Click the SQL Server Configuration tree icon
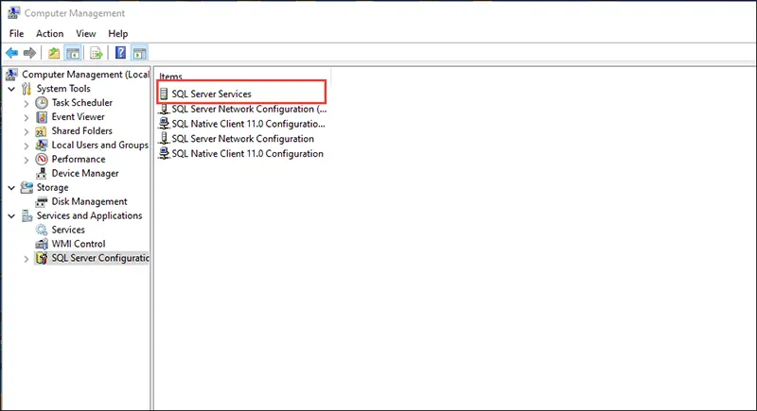The width and height of the screenshot is (757, 411). [x=42, y=258]
